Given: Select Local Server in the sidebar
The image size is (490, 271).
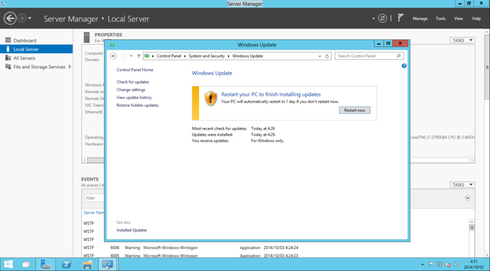Looking at the screenshot, I should pyautogui.click(x=36, y=49).
